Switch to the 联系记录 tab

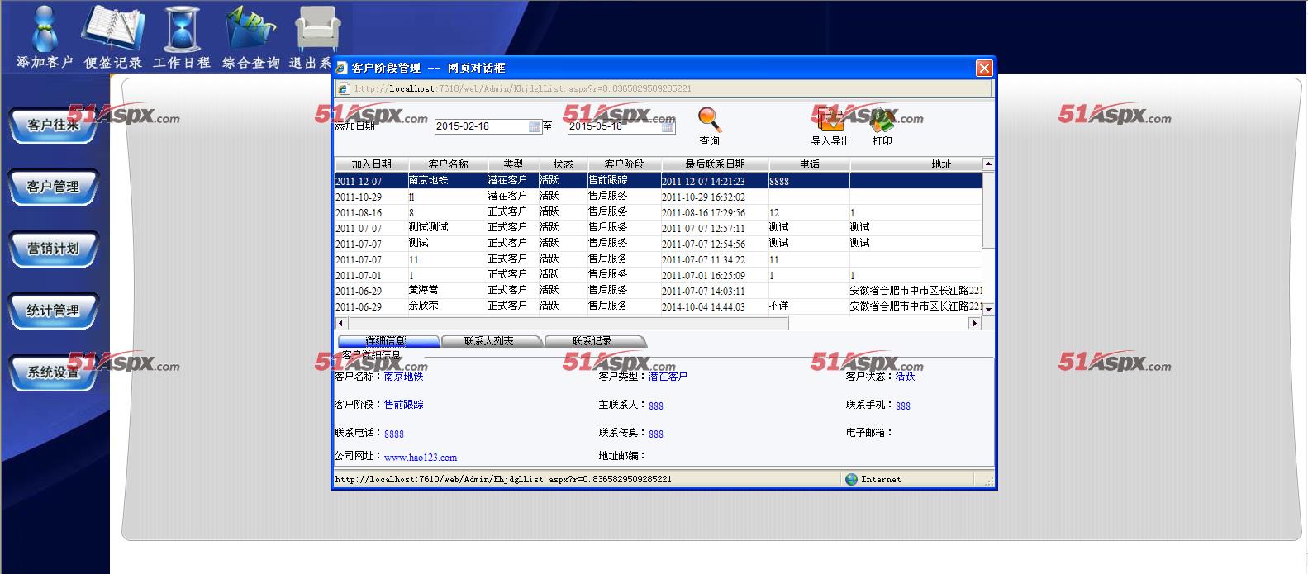(594, 341)
